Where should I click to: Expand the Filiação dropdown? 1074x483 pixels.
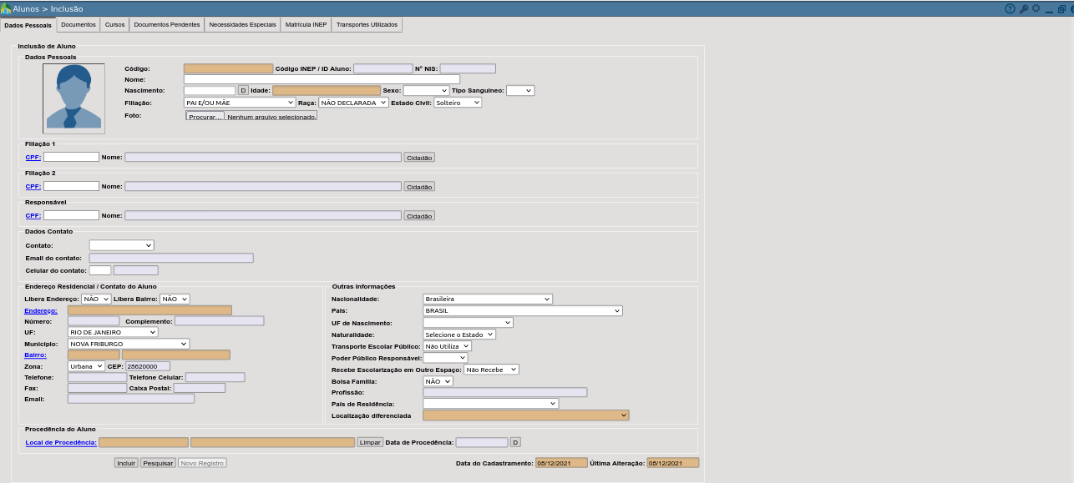pos(240,103)
